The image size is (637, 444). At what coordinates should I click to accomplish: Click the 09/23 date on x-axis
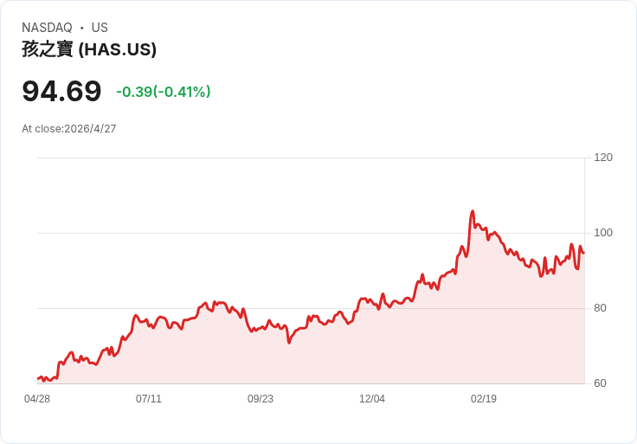[261, 399]
